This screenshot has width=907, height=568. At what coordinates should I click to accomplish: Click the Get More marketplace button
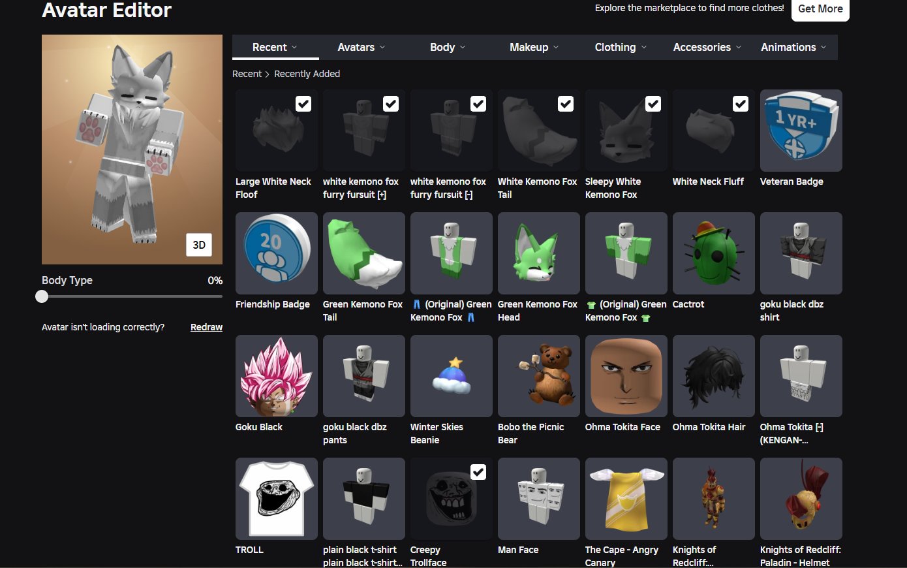pos(820,9)
